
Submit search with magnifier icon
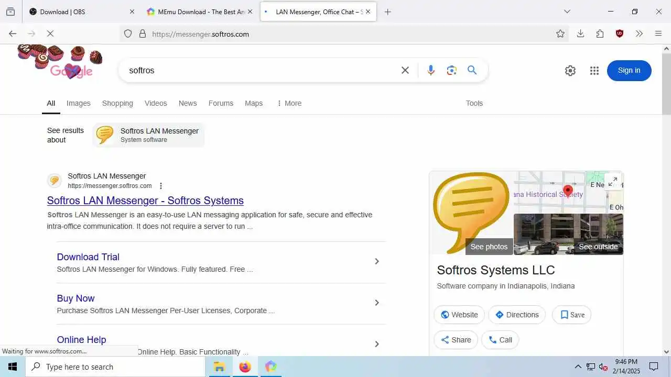click(x=472, y=70)
